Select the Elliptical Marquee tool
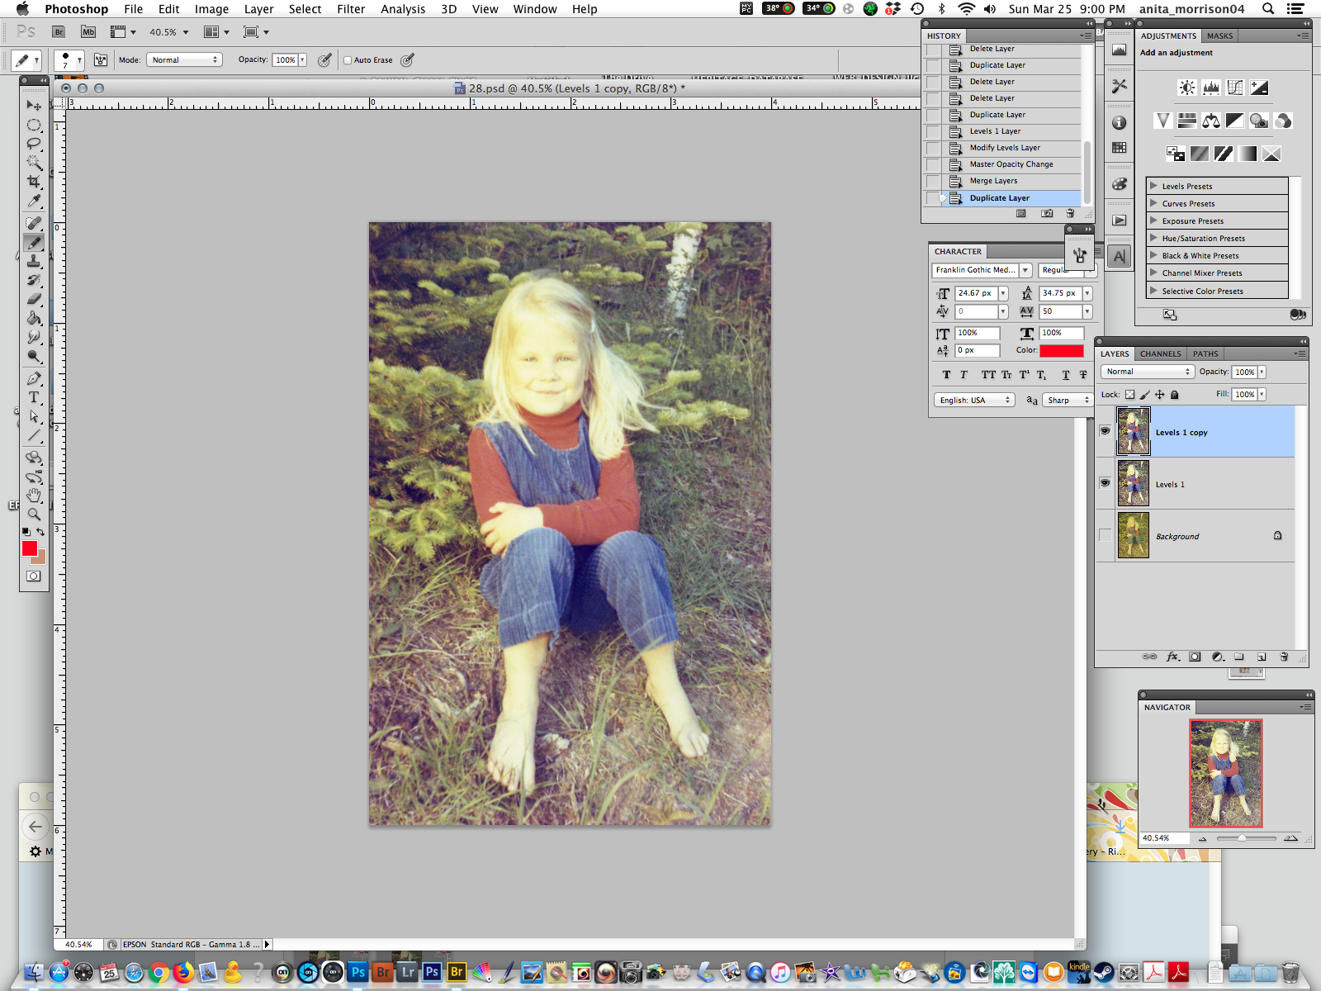This screenshot has width=1321, height=991. pos(34,125)
